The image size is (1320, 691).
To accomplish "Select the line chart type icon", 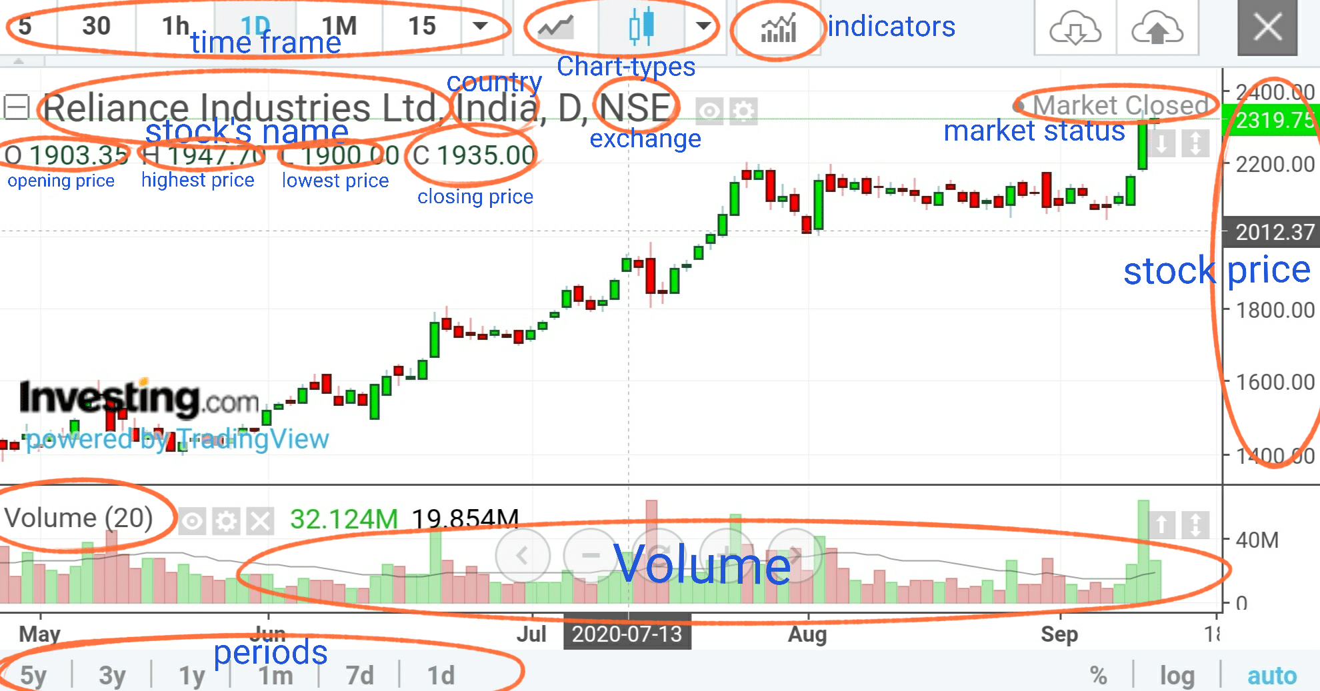I will pos(556,27).
